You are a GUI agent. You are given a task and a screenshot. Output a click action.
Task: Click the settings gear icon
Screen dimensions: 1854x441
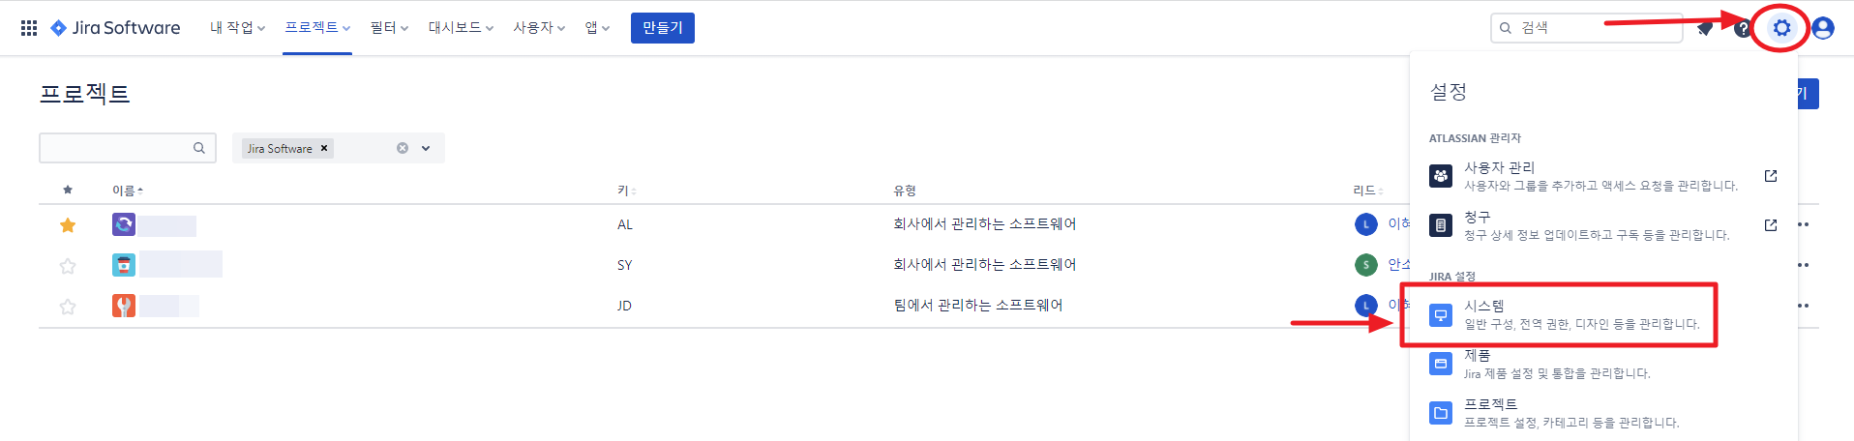pyautogui.click(x=1781, y=28)
